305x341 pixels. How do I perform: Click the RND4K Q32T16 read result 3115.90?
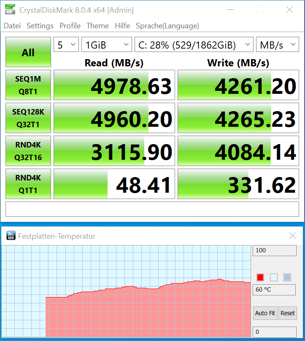114,151
